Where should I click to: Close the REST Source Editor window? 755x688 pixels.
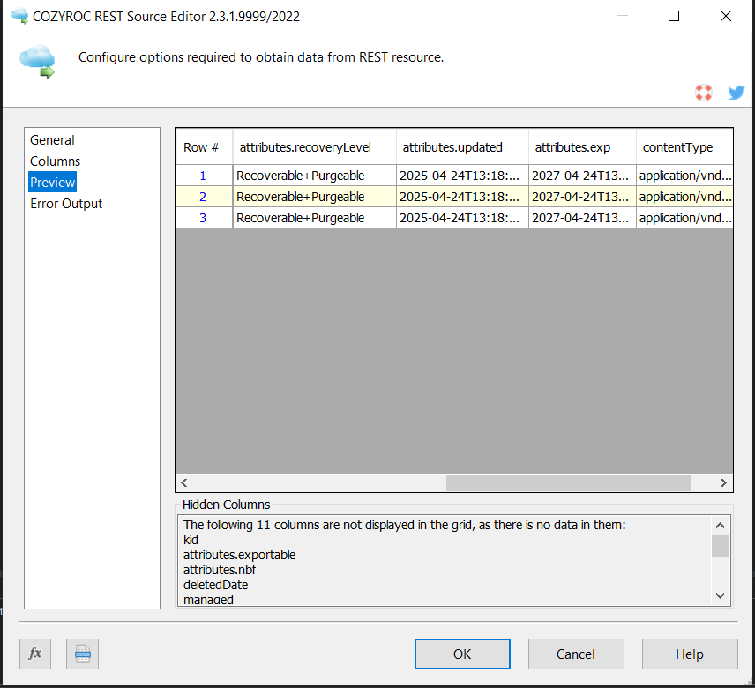[726, 16]
